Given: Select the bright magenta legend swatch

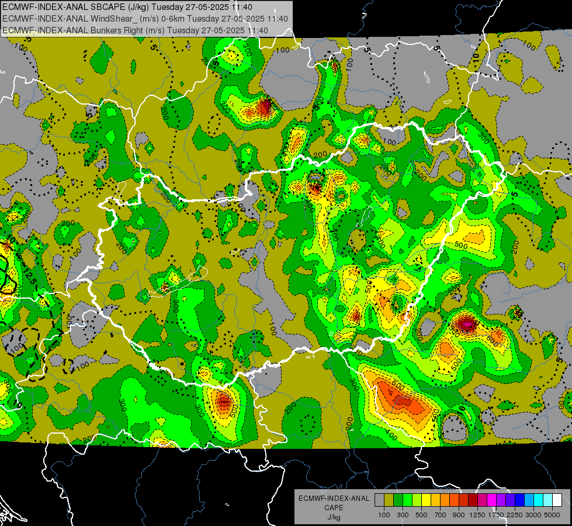Looking at the screenshot, I should [492, 500].
